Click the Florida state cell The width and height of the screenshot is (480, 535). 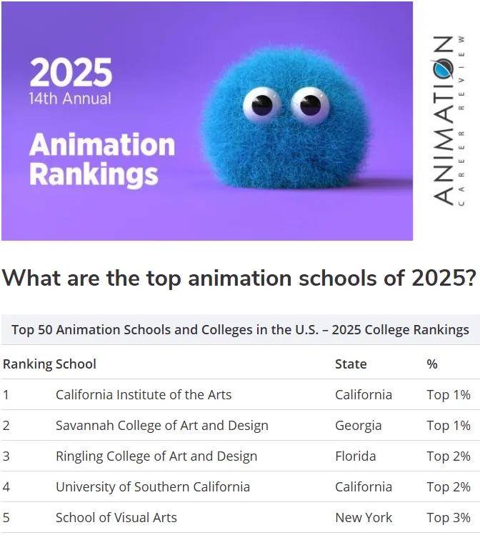(x=355, y=456)
